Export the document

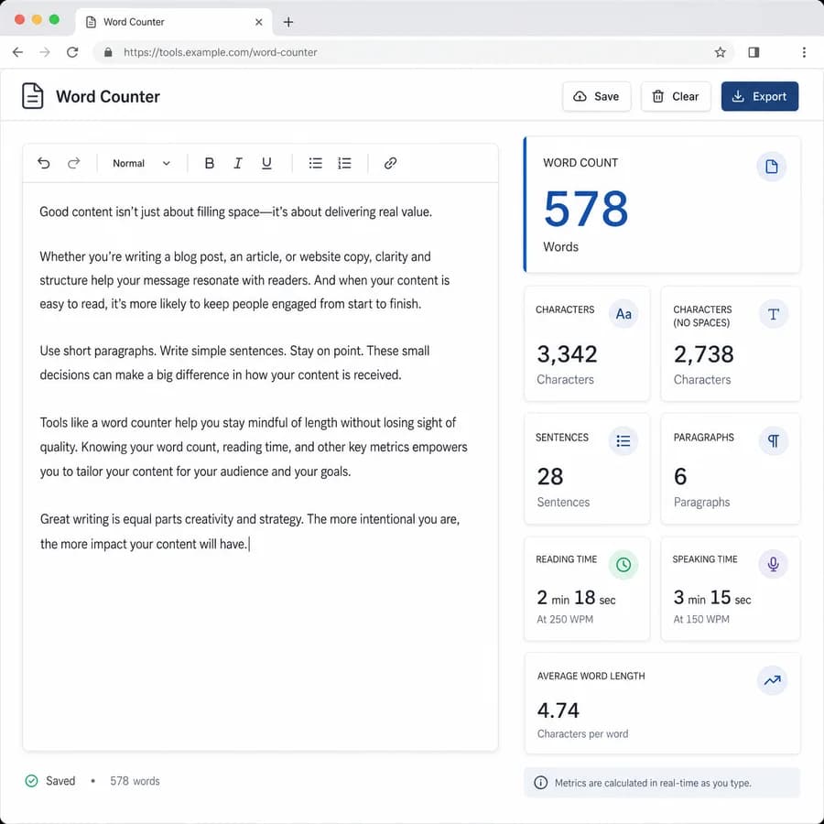pyautogui.click(x=759, y=96)
